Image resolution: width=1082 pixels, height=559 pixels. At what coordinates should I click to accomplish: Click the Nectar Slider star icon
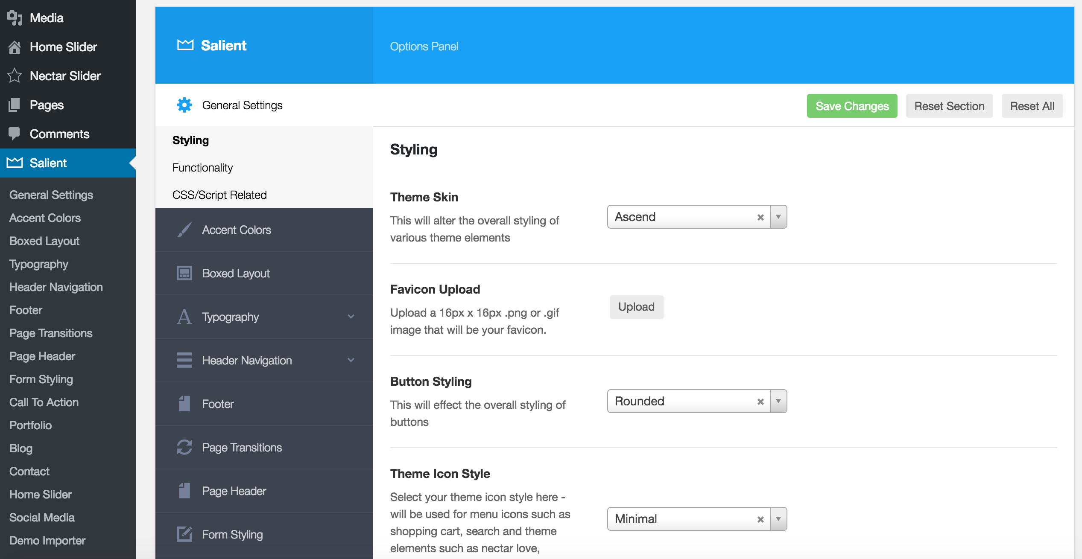15,76
